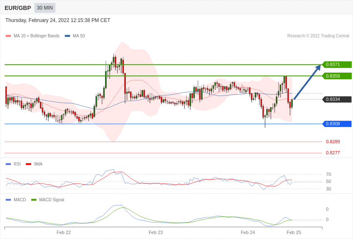This screenshot has width=353, height=239.
Task: Click the 0.8277 support level label
Action: click(x=333, y=153)
